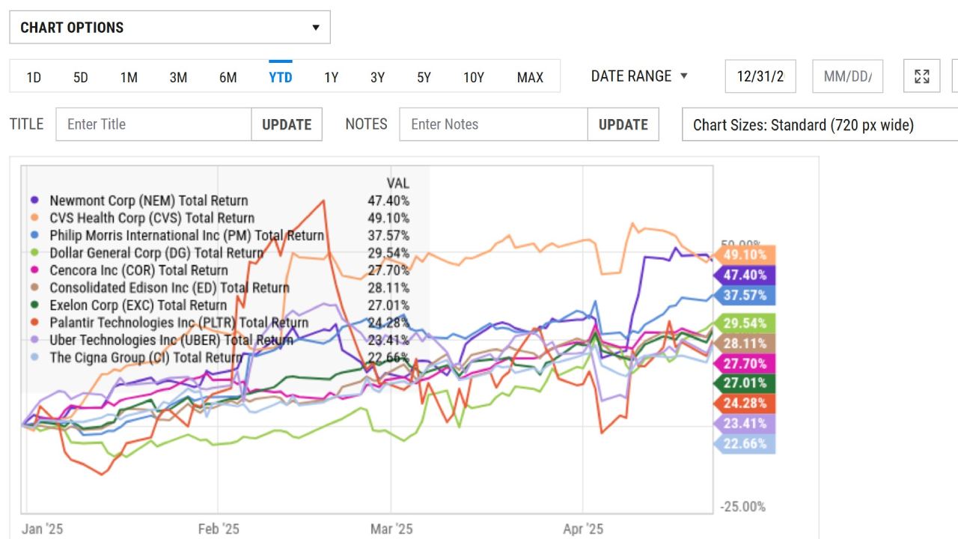Viewport: 958px width, 539px height.
Task: Click the Enter Title input field
Action: point(153,124)
